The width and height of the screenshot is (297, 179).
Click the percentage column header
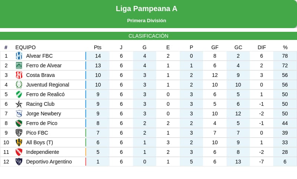point(285,47)
